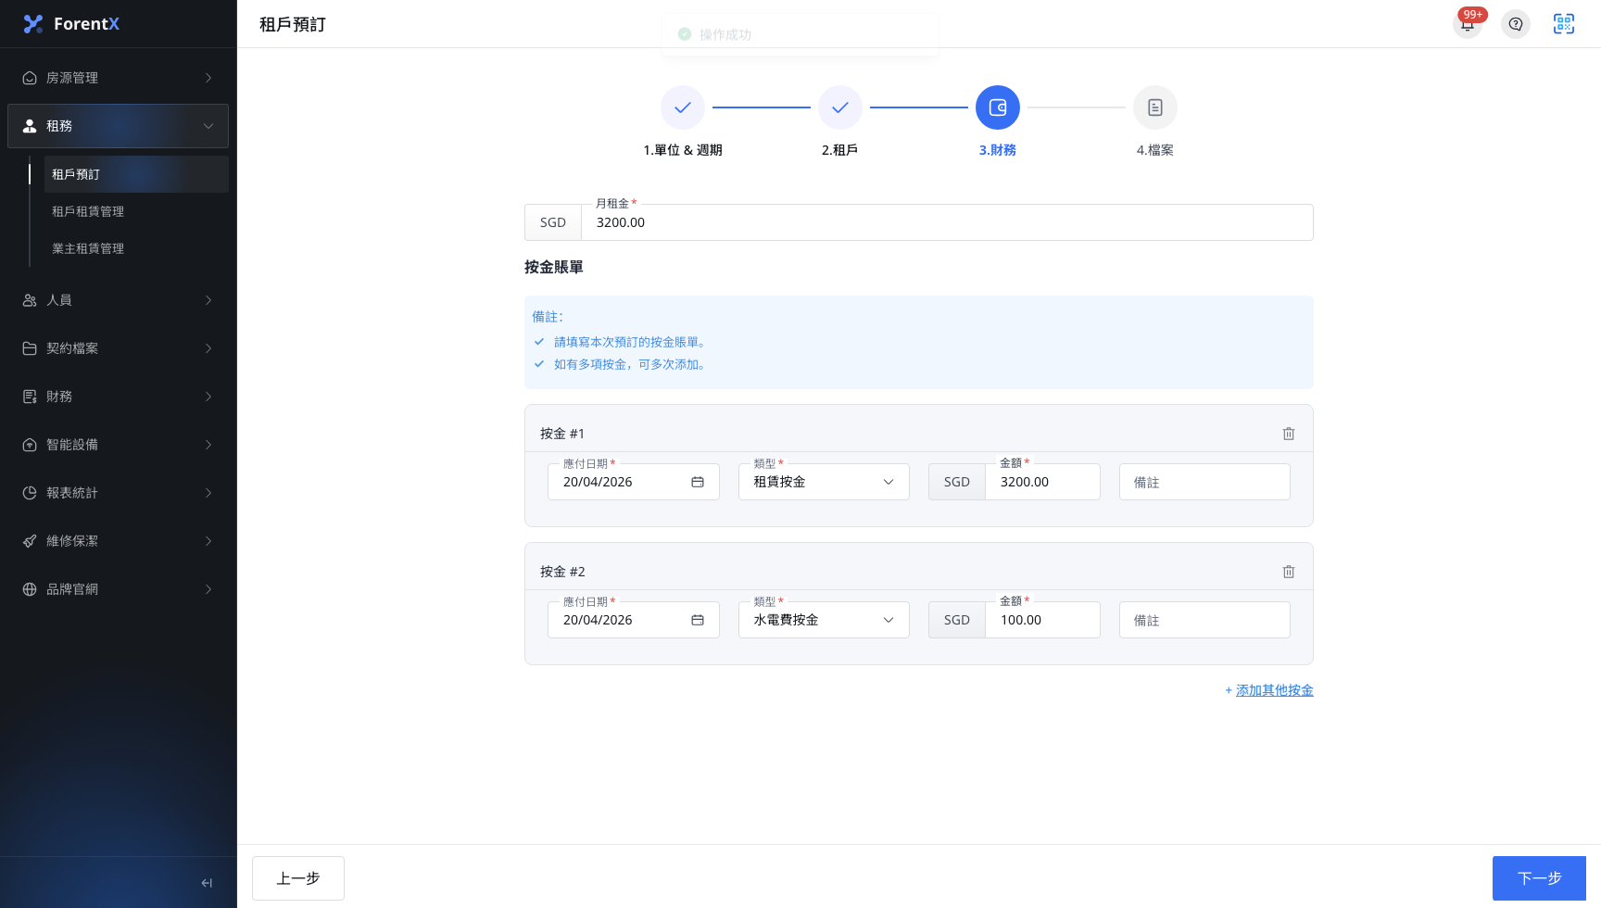Click the 租務 person icon

(x=30, y=126)
